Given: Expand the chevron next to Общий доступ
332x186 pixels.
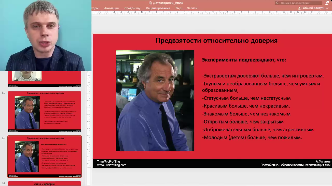Looking at the screenshot, I should pyautogui.click(x=327, y=8).
